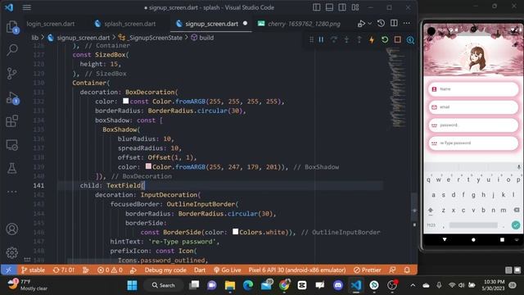Viewport: 524px width, 295px height.
Task: Click the Prettier status item
Action: point(367,270)
